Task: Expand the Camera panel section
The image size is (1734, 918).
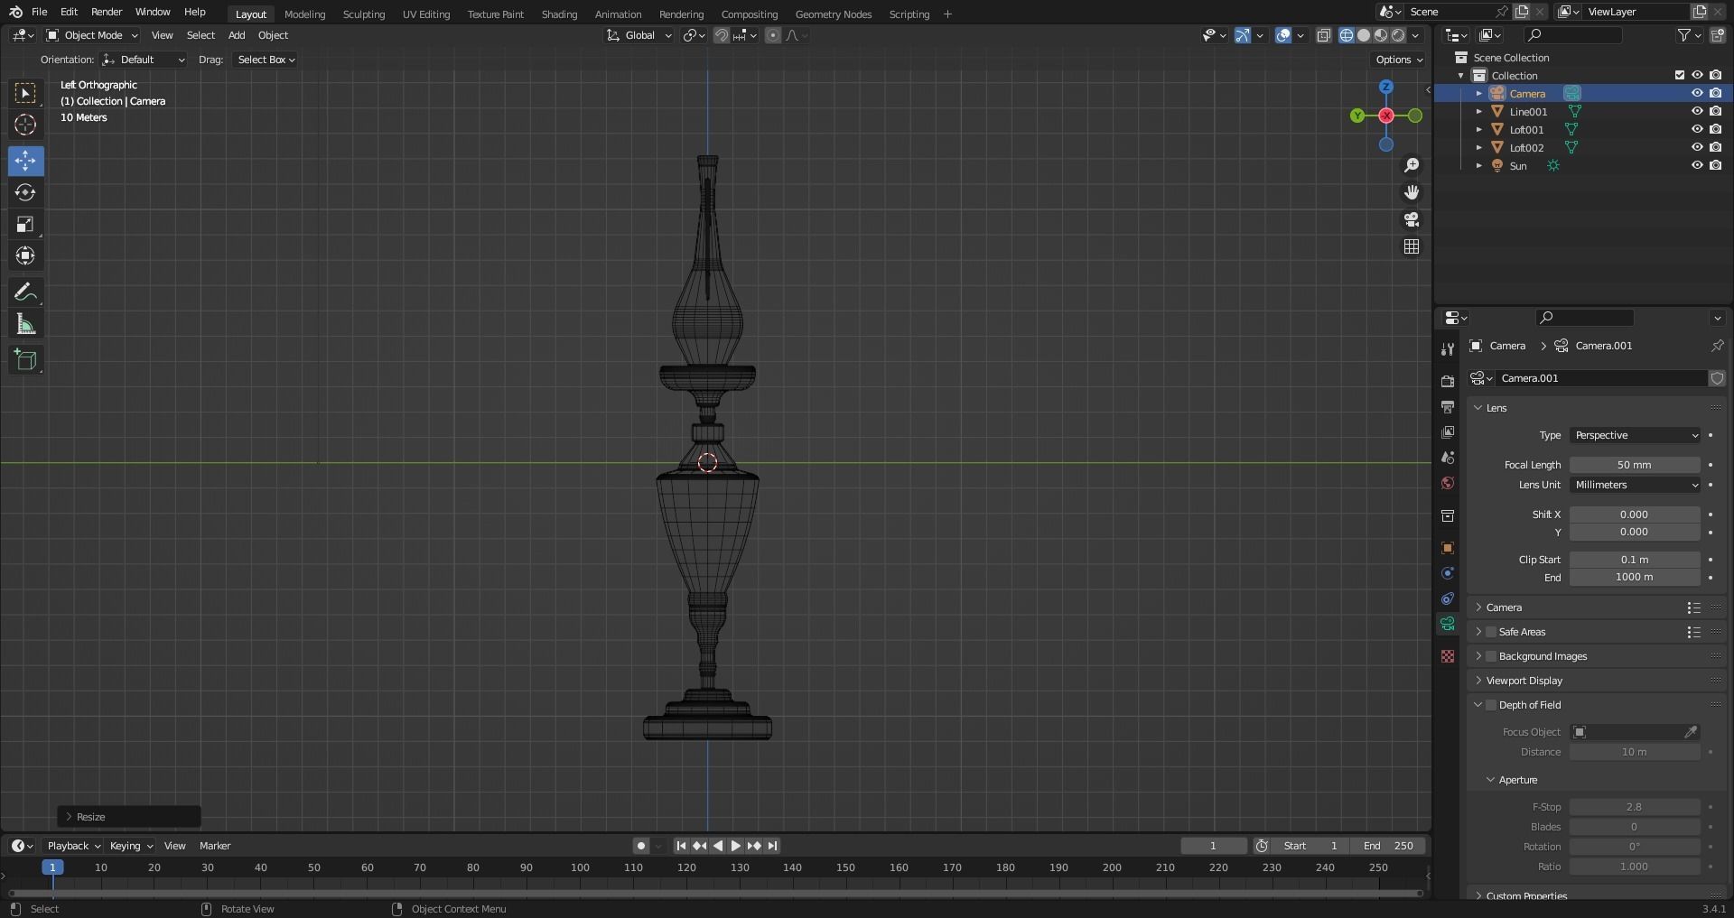Action: tap(1504, 607)
